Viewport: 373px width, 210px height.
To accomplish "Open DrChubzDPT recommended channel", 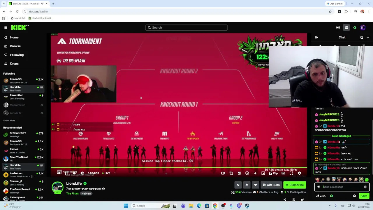I will (23, 135).
